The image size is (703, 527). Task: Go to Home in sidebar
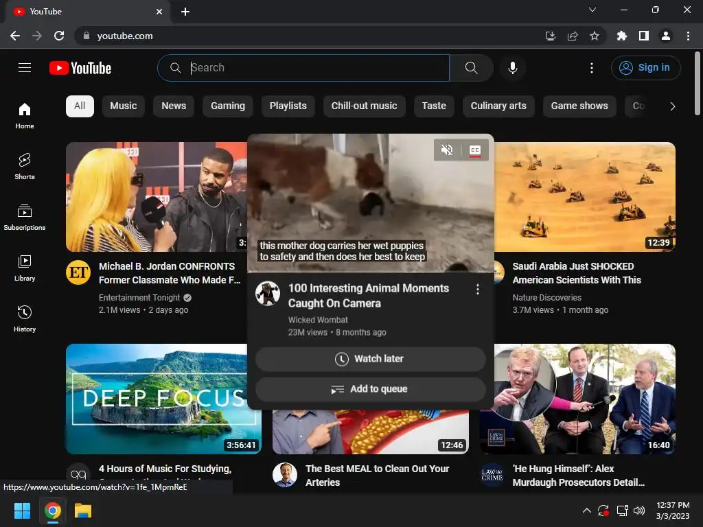[x=25, y=115]
